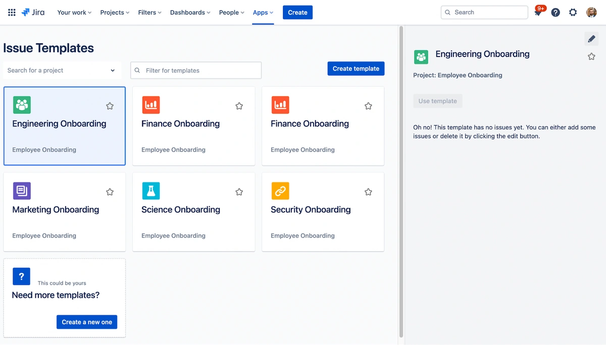Click the Science Onboarding flask icon
The height and width of the screenshot is (345, 606).
point(151,190)
